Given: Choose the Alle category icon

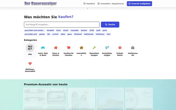Looking at the screenshot, I should (x=30, y=48).
